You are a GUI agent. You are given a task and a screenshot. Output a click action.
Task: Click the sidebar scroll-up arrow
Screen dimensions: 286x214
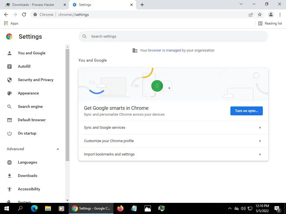coord(67,47)
